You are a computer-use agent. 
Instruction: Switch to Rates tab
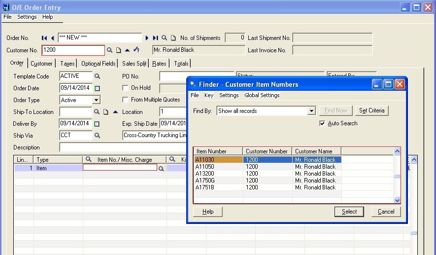tap(159, 64)
